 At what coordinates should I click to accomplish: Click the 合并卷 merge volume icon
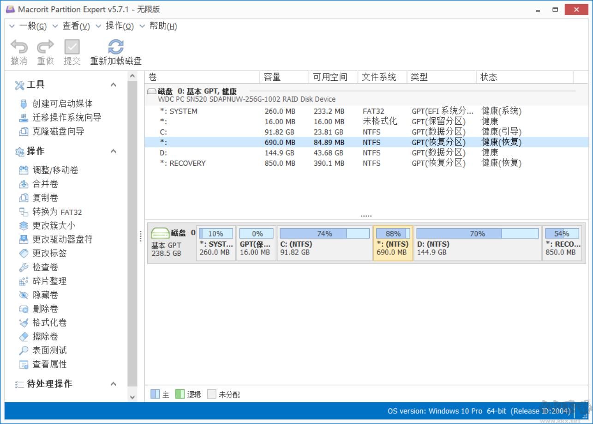(23, 184)
